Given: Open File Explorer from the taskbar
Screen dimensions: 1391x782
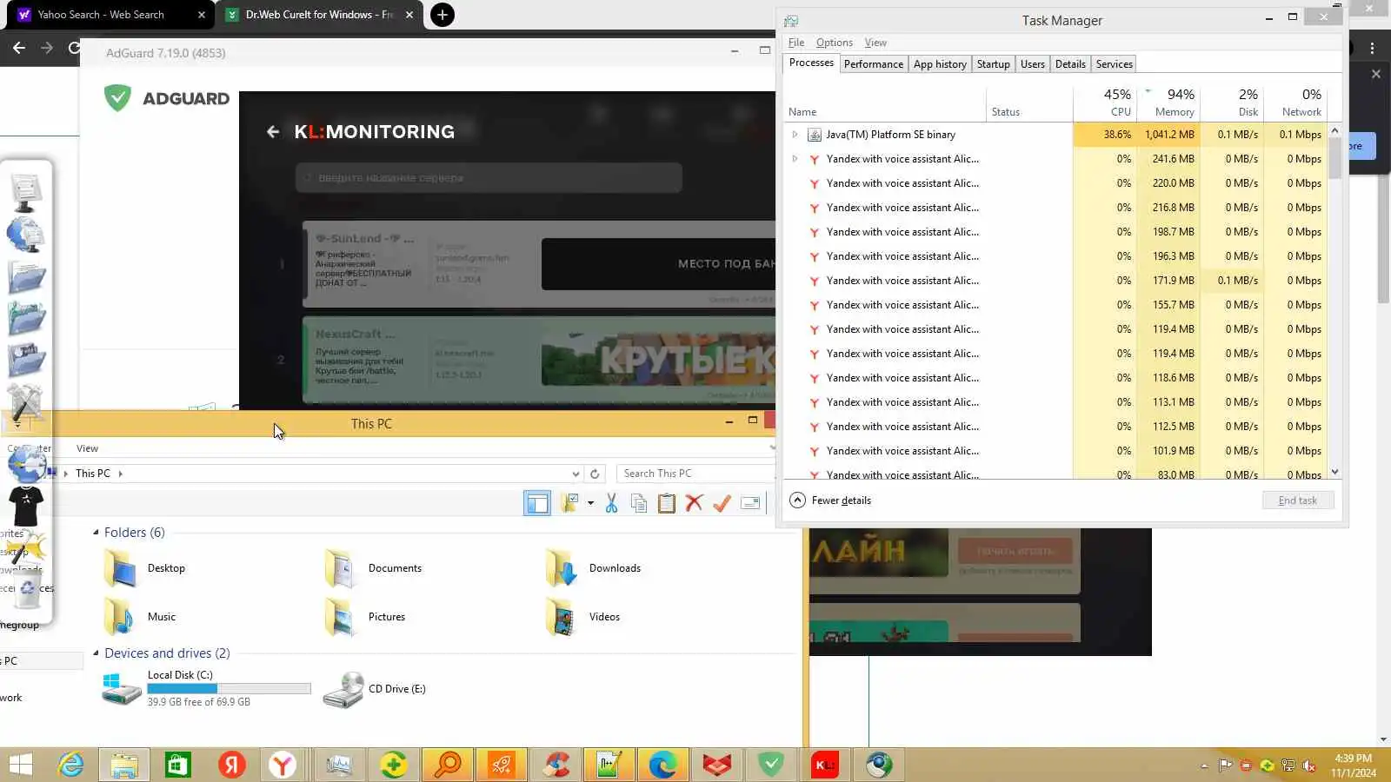Looking at the screenshot, I should point(124,765).
